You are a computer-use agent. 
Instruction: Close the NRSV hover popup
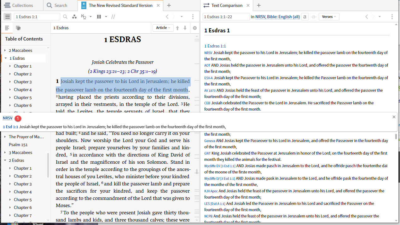(x=394, y=117)
